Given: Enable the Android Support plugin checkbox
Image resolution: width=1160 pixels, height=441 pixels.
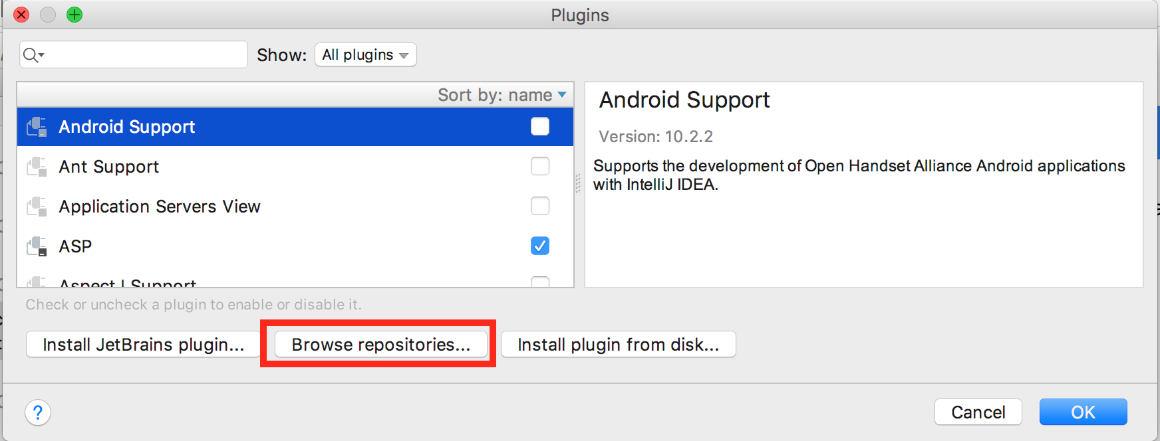Looking at the screenshot, I should coord(539,126).
